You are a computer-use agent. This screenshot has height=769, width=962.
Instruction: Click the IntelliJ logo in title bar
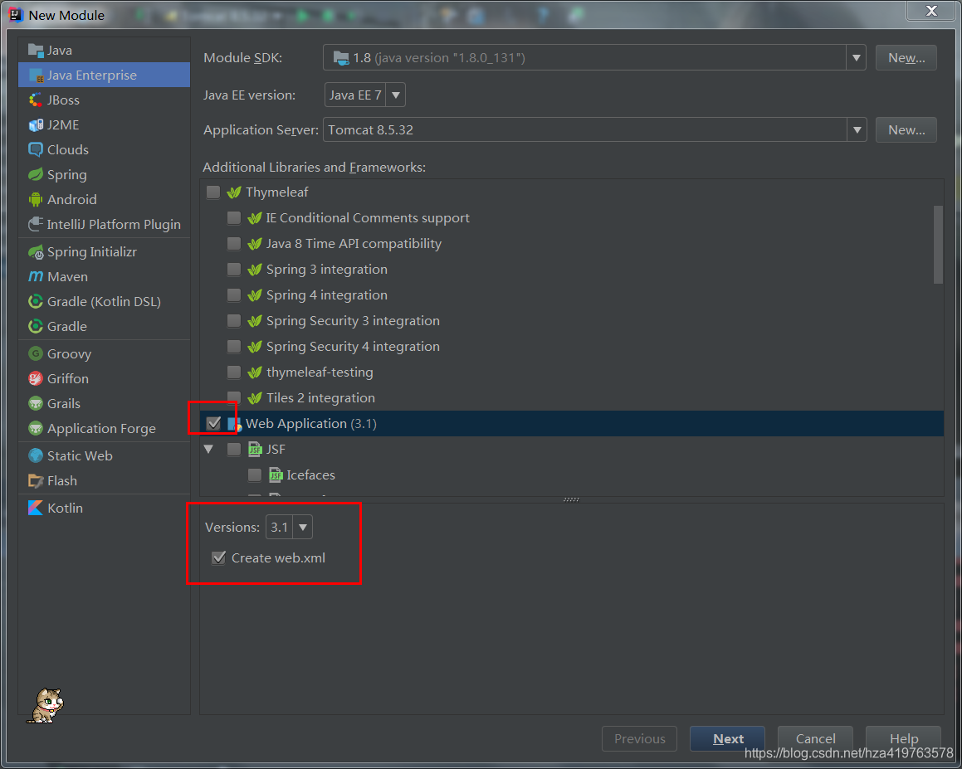point(15,14)
